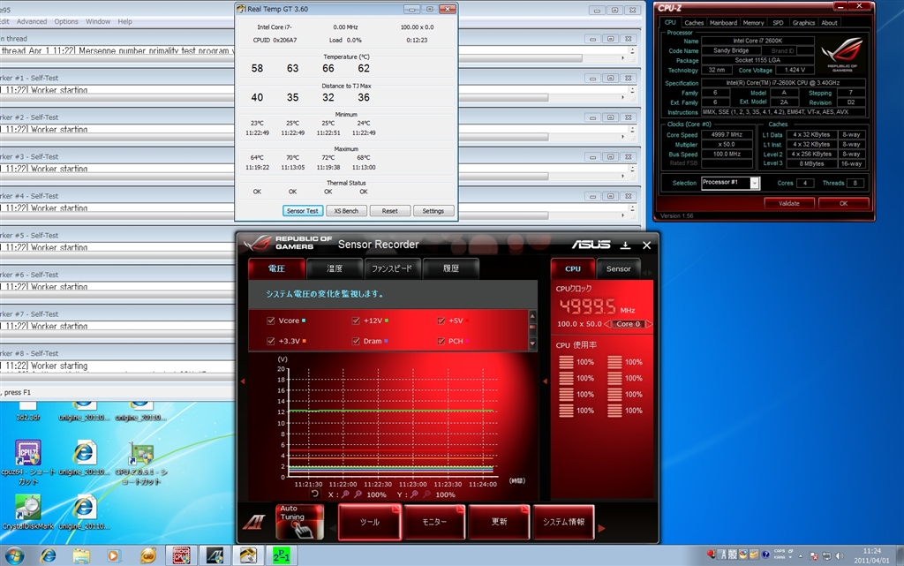Image resolution: width=904 pixels, height=566 pixels.
Task: Uncheck the Vcore voltage checkbox
Action: 271,321
